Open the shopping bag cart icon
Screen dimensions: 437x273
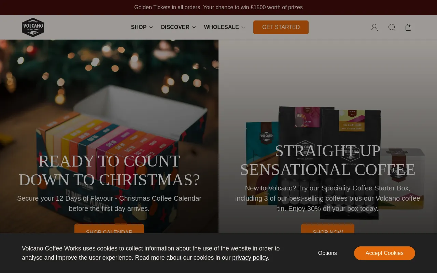pyautogui.click(x=408, y=27)
